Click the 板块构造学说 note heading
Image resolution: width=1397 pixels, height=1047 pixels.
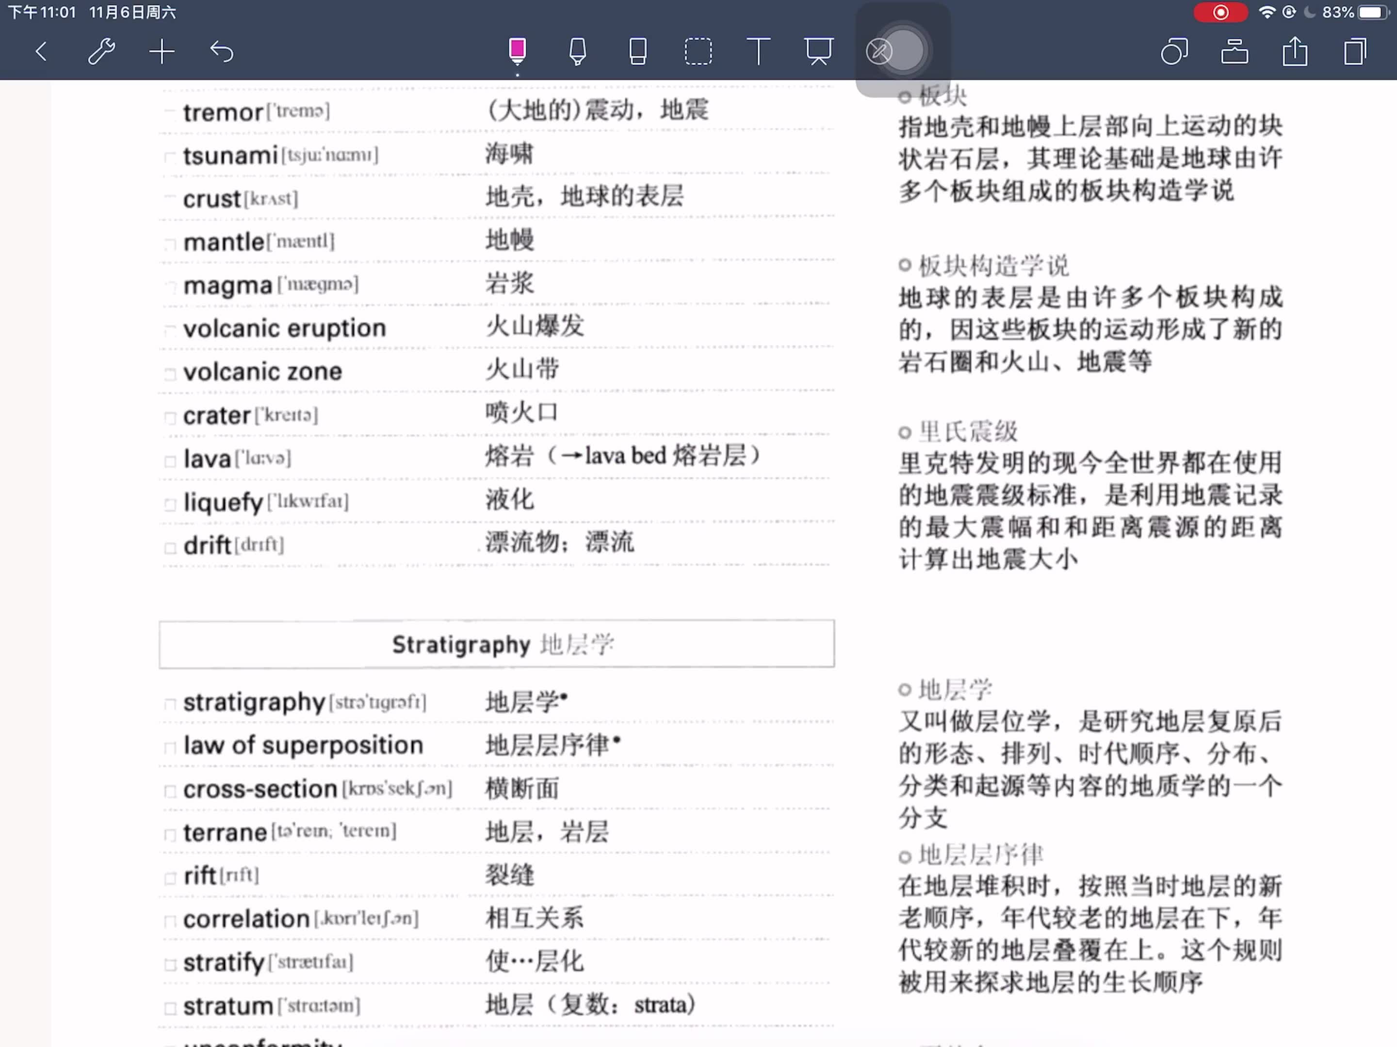[993, 266]
